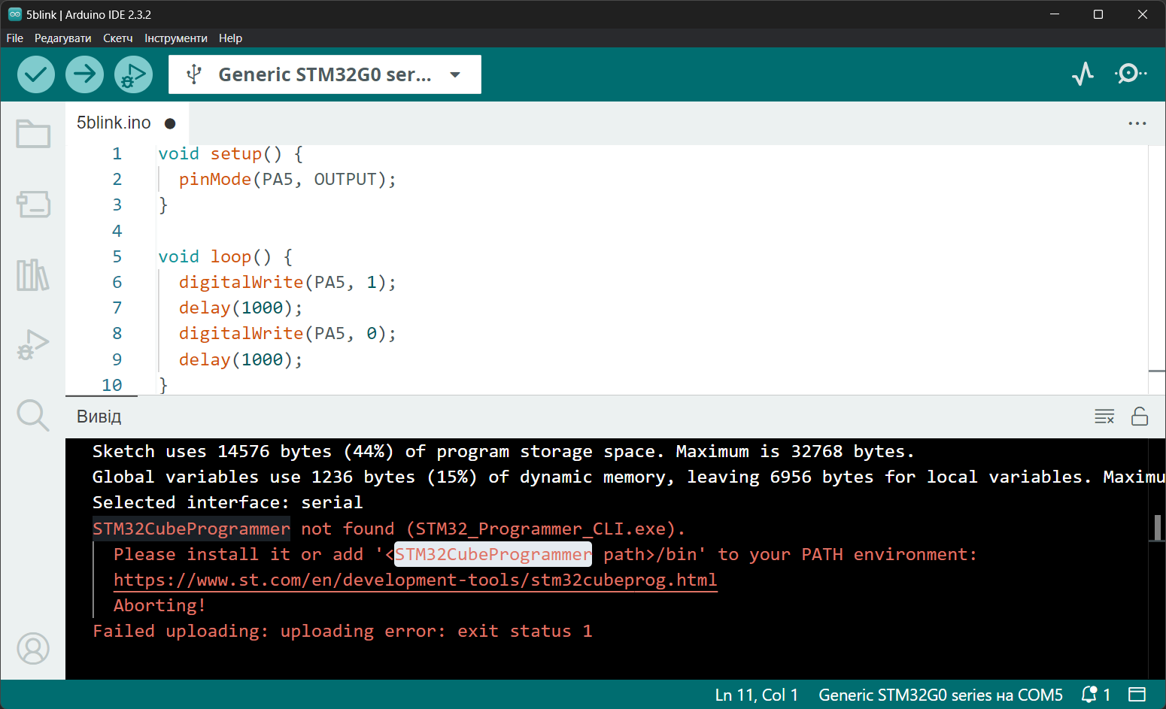Click the Verify sketch checkmark button
This screenshot has width=1166, height=709.
pyautogui.click(x=36, y=74)
